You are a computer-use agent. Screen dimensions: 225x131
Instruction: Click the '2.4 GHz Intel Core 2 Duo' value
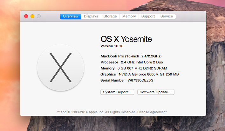(x=142, y=62)
